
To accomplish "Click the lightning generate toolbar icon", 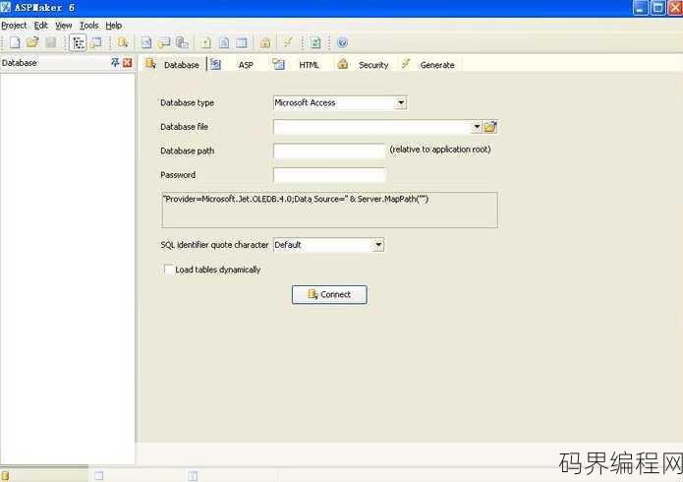I will tap(288, 42).
